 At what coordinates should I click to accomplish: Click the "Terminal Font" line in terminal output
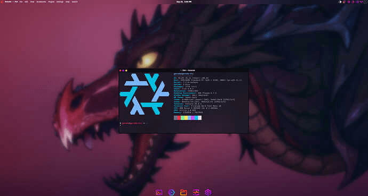(x=197, y=106)
